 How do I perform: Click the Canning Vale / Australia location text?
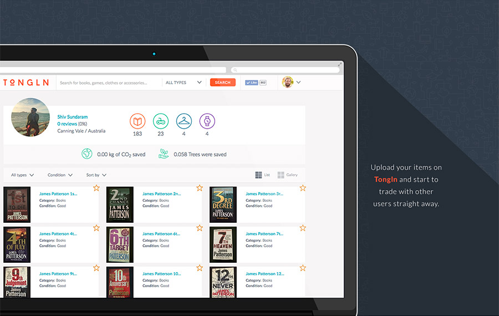click(x=81, y=131)
